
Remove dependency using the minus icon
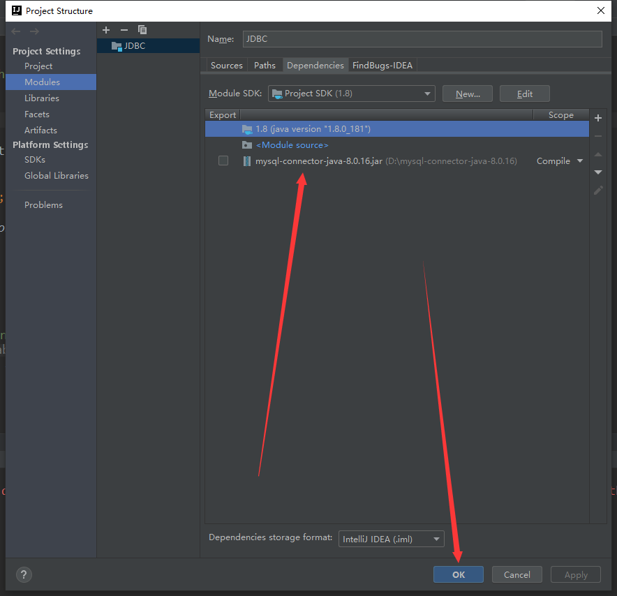point(597,136)
